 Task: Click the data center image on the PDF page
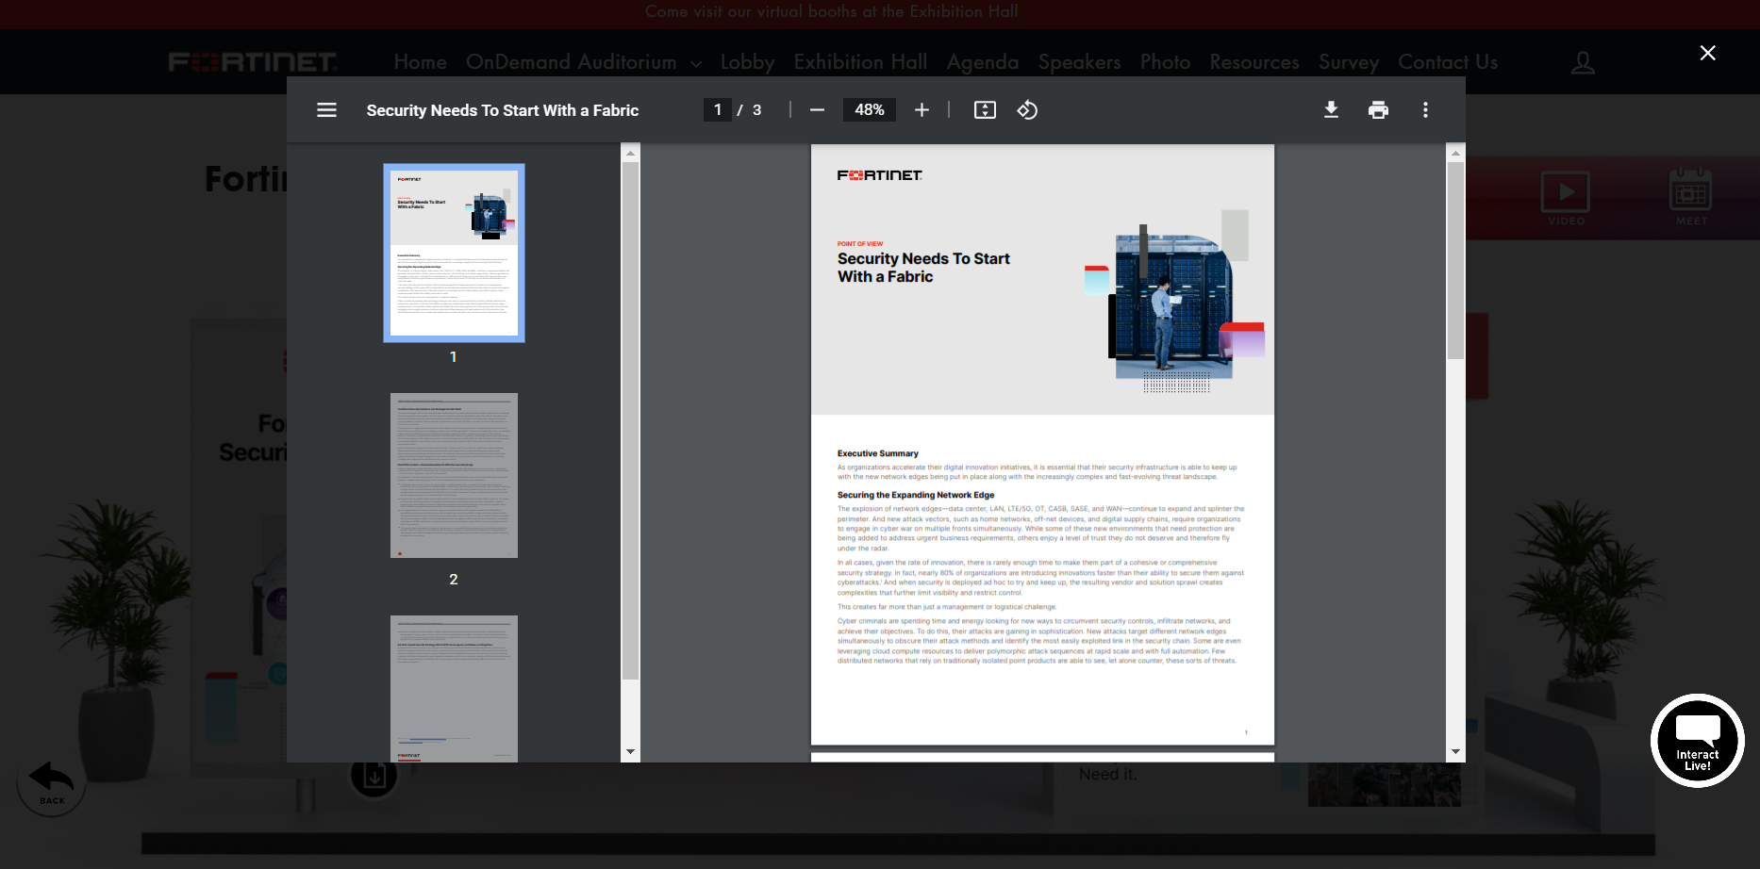(x=1174, y=302)
